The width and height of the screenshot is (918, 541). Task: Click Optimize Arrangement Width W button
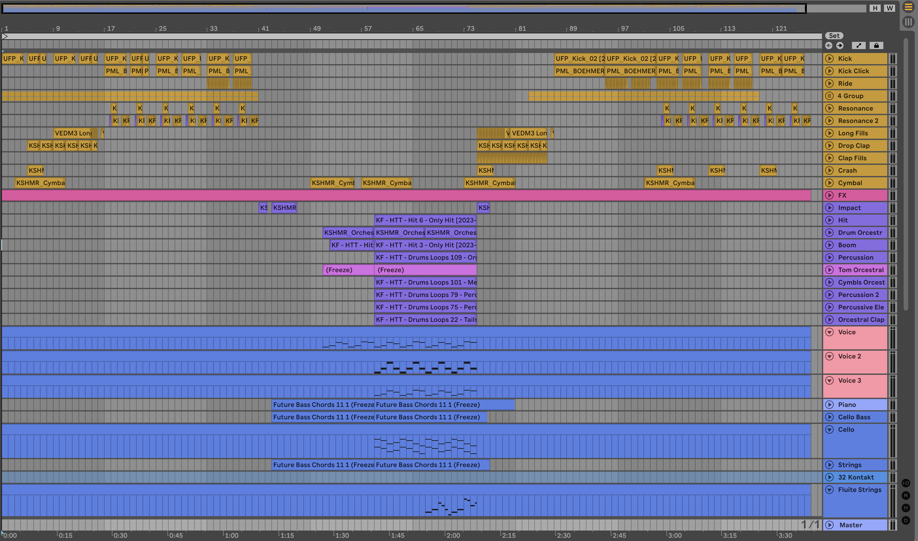click(x=890, y=8)
